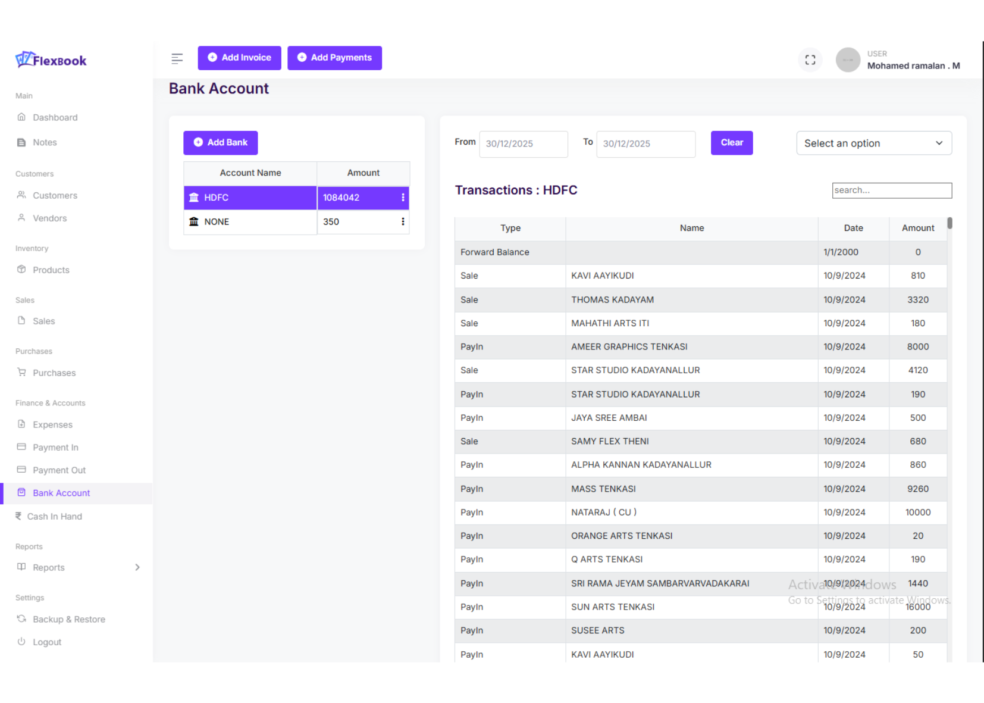This screenshot has height=703, width=984.
Task: Click the user profile avatar
Action: pos(847,60)
